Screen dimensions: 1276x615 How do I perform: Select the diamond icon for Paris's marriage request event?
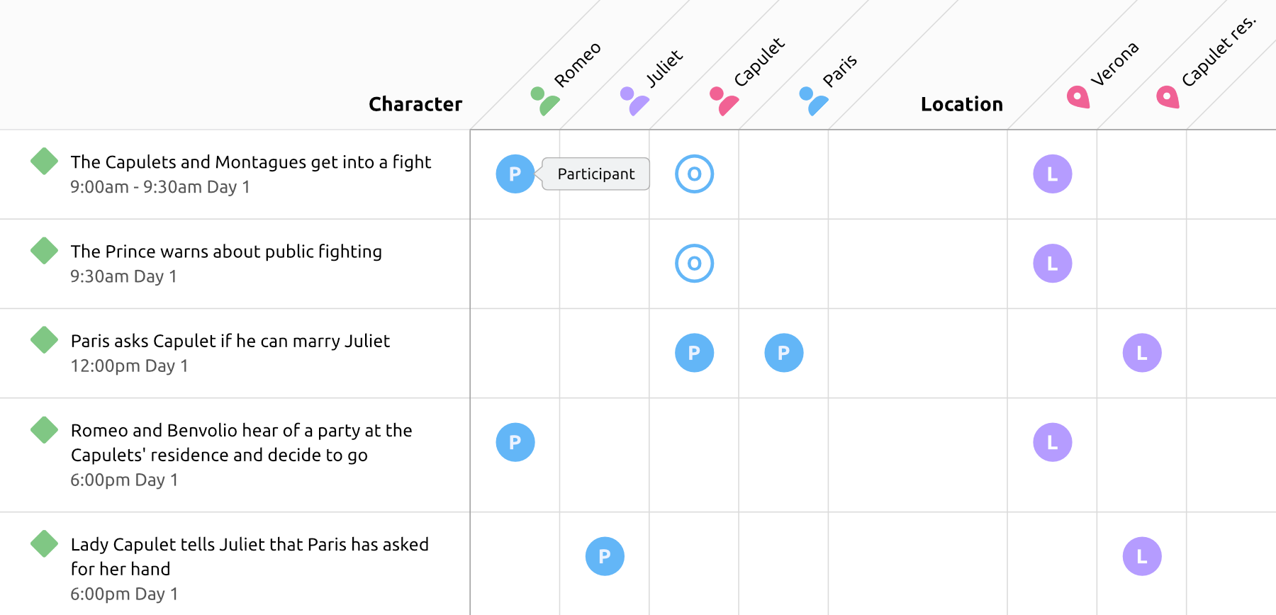click(43, 340)
